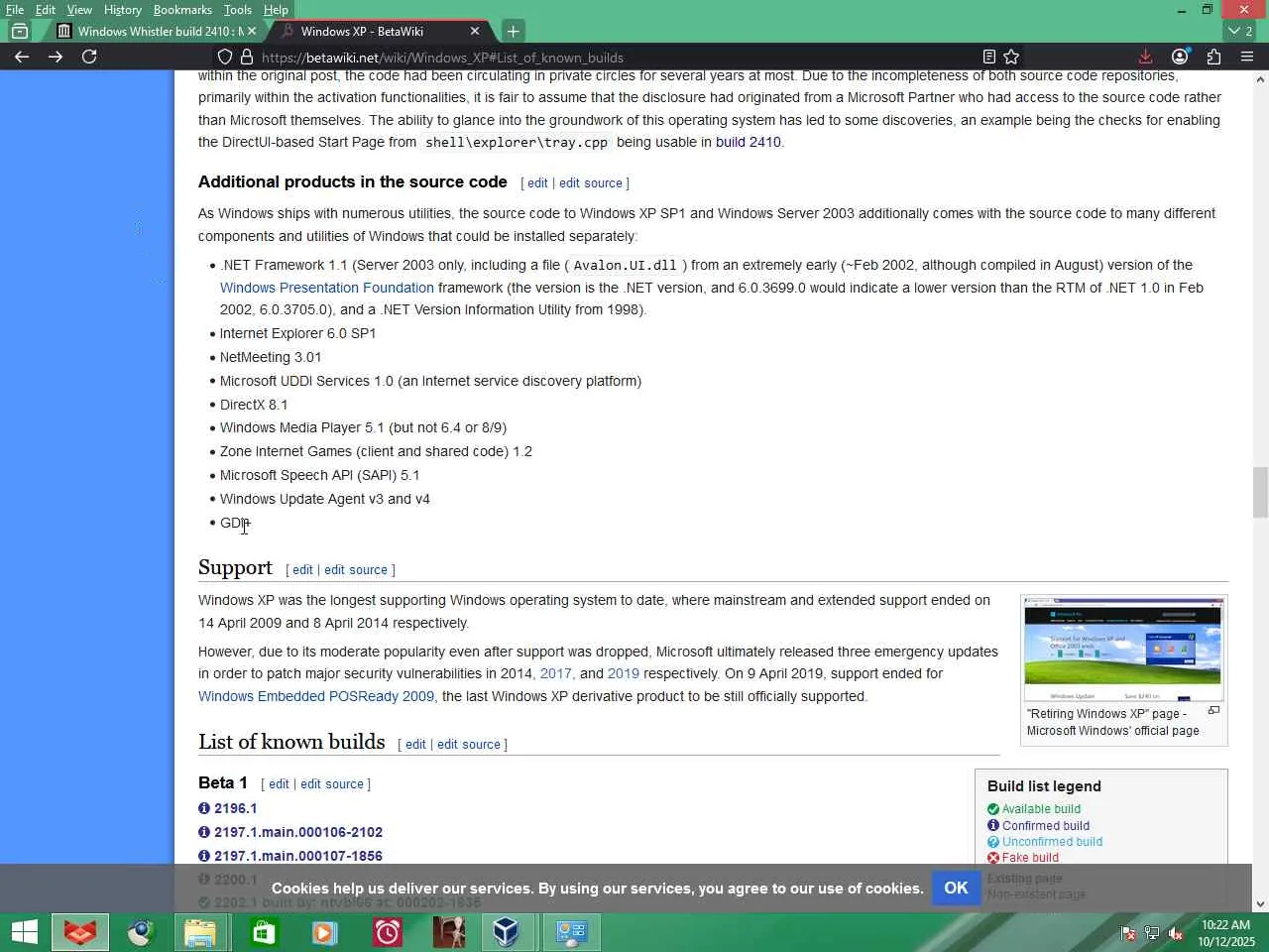Open the 2017 emergency update link
This screenshot has height=952, width=1269.
coord(556,673)
